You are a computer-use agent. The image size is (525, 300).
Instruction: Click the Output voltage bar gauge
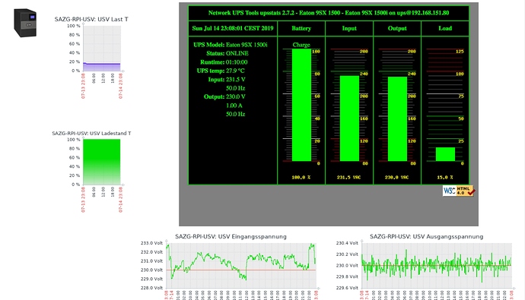point(397,119)
